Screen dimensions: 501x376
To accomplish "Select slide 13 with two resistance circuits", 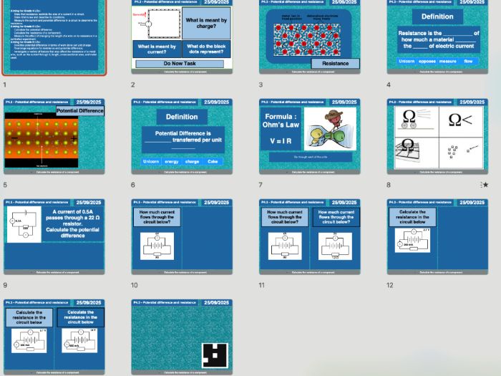I will coord(54,337).
